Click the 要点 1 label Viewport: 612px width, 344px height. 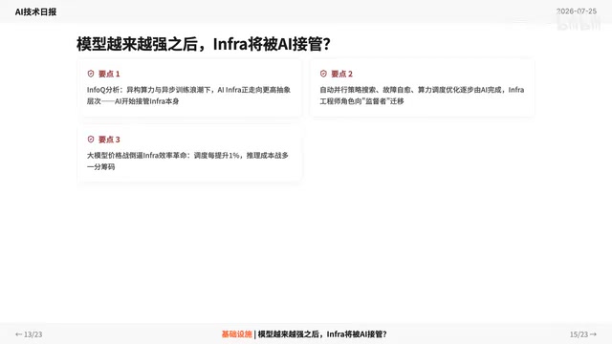109,74
